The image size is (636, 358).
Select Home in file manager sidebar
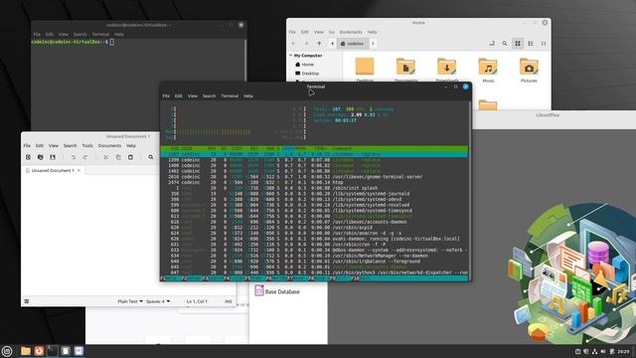pyautogui.click(x=307, y=65)
